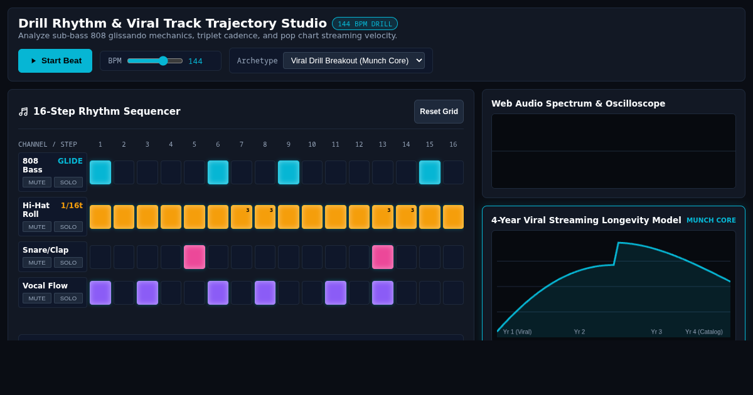Toggle Vocal Flow step 8

pos(265,293)
